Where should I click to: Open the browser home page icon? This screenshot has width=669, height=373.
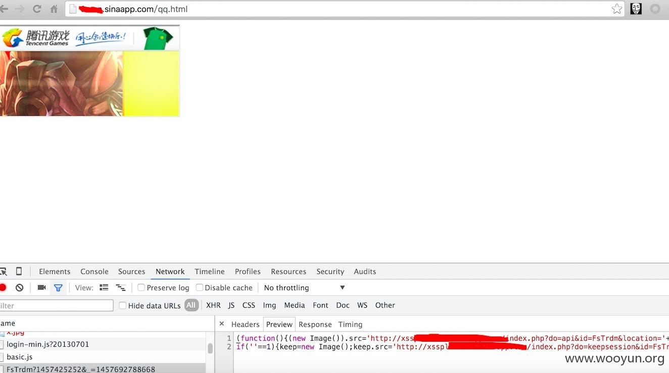(54, 9)
